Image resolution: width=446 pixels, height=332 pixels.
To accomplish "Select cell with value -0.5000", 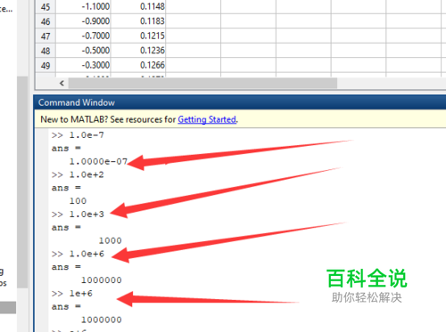I will [x=83, y=51].
